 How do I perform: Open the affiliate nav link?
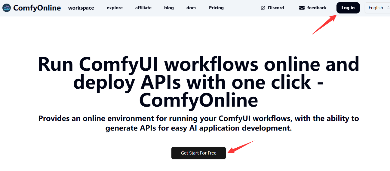click(143, 8)
